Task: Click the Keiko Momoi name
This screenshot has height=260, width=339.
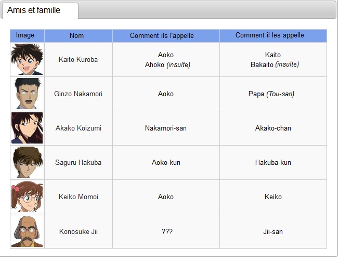Action: coord(78,197)
